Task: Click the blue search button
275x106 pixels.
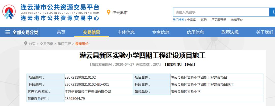Action: (x=272, y=12)
